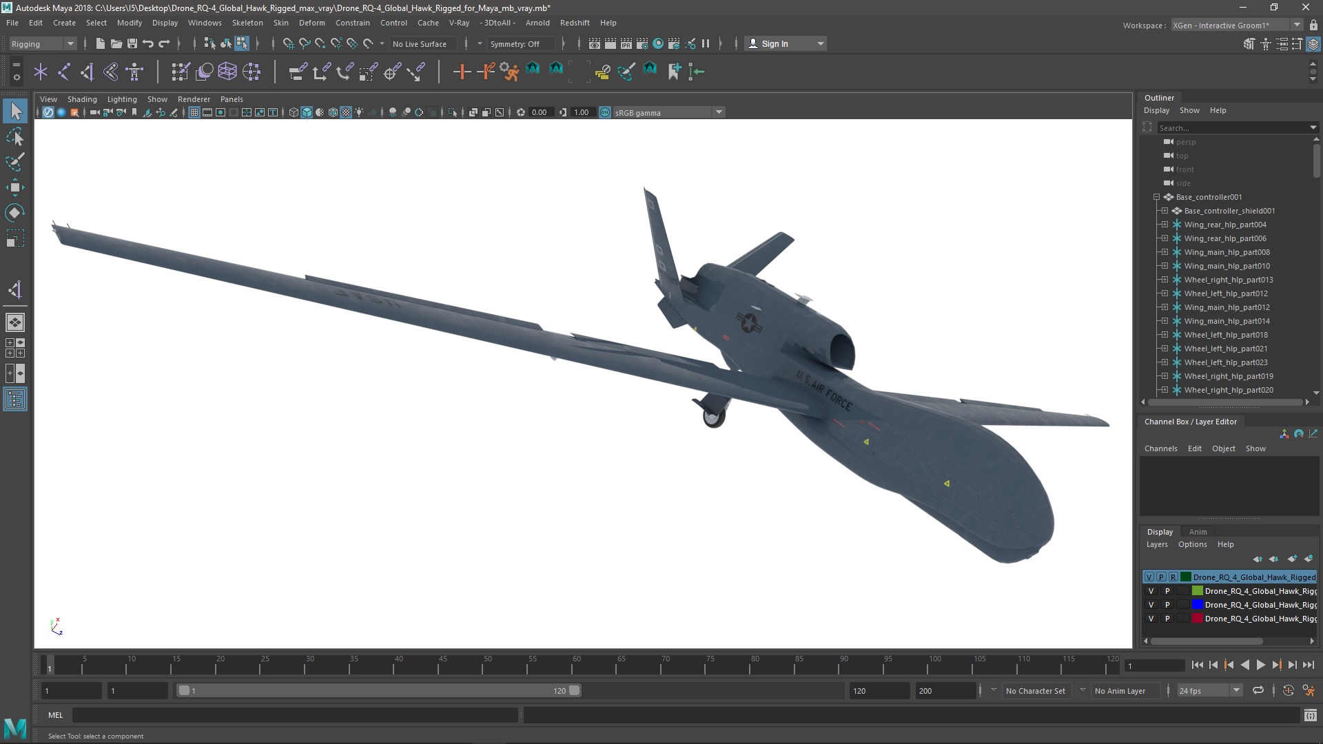The height and width of the screenshot is (744, 1323).
Task: Open the Channels menu in Channel Box
Action: 1160,448
